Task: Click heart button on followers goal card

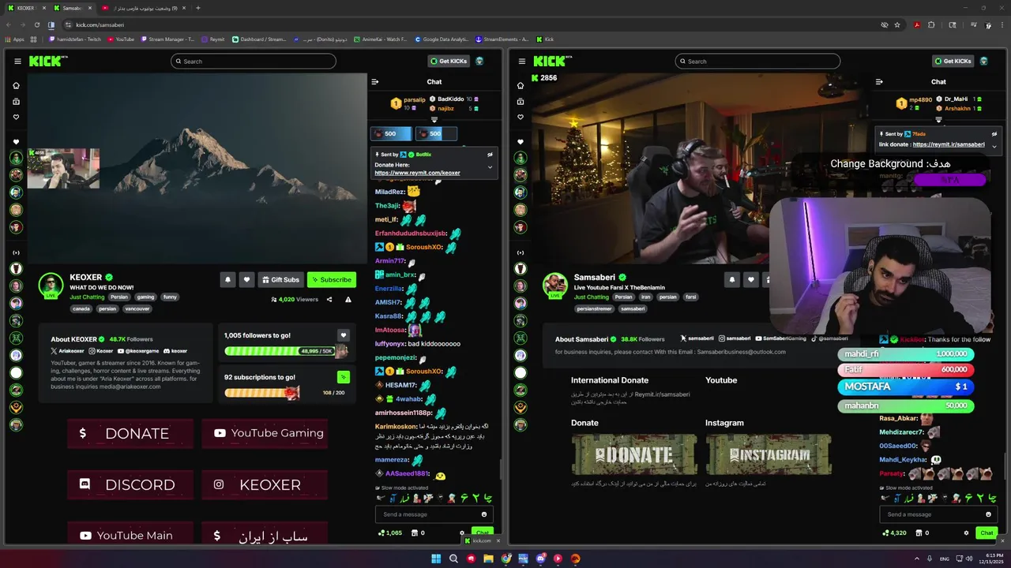Action: pyautogui.click(x=343, y=335)
